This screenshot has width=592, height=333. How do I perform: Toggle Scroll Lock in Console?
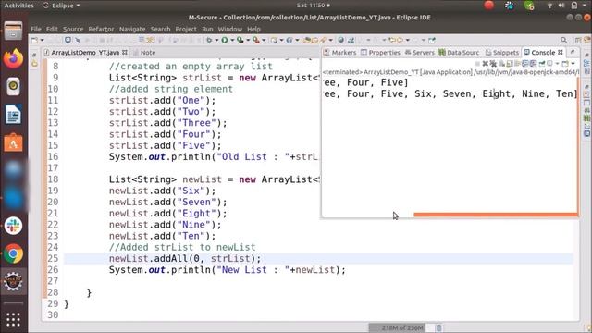[x=510, y=64]
